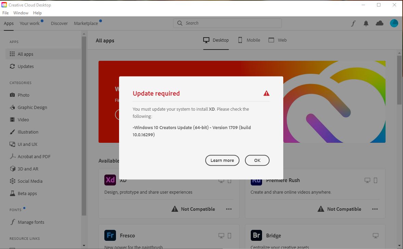This screenshot has width=403, height=249.
Task: Click the OK button in the dialog
Action: [257, 161]
